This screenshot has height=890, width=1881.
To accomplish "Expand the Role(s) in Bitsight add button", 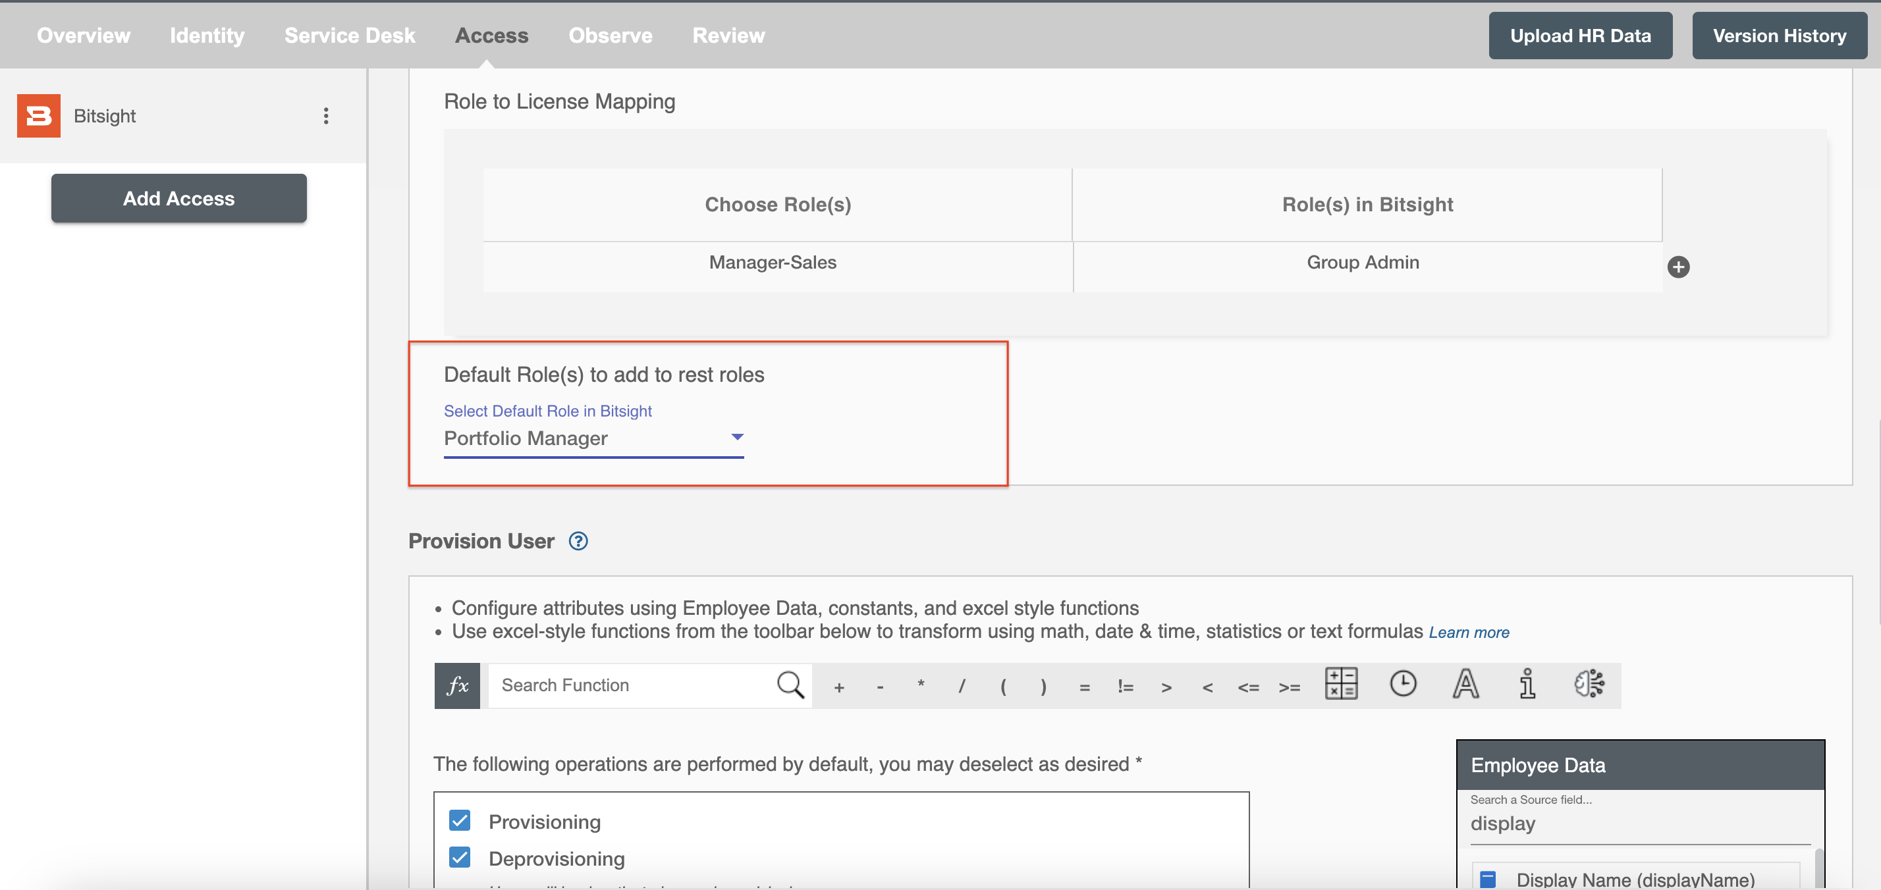I will pos(1678,267).
